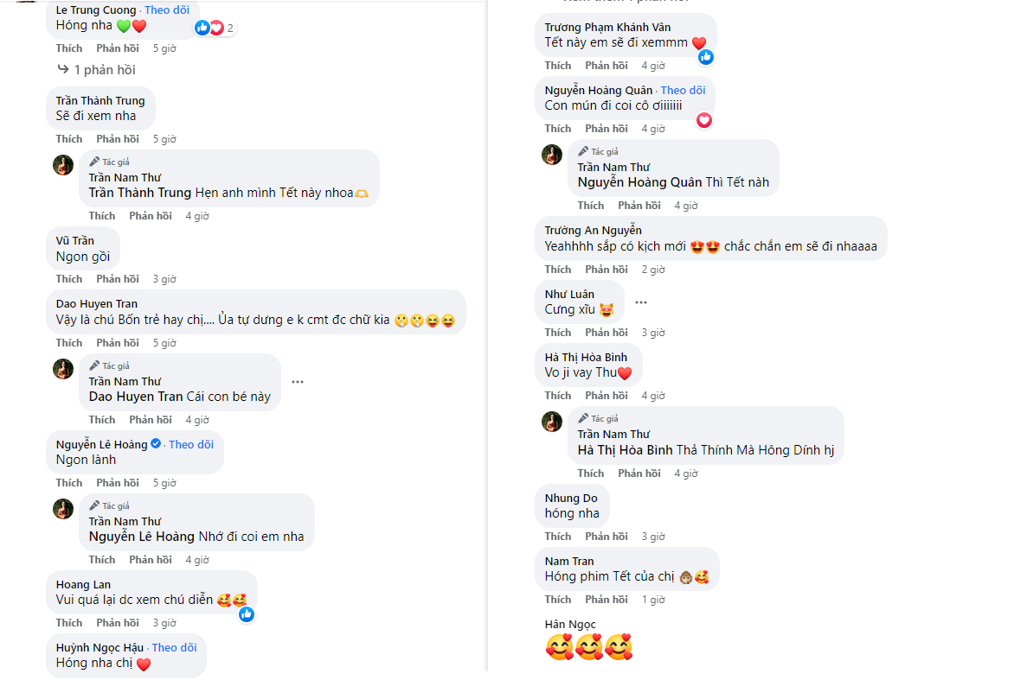Follow Le Trung Cuong via Theo dõi
Screen dimensions: 1014x680
[x=169, y=10]
